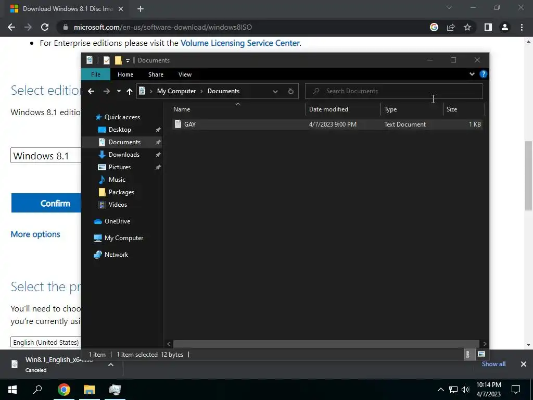Open taskbar search magnifier

tap(37, 390)
